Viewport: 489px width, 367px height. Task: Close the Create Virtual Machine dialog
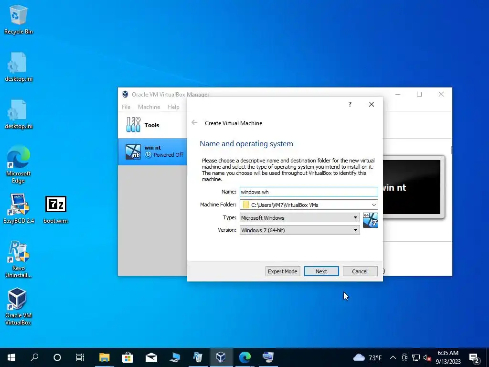tap(372, 104)
